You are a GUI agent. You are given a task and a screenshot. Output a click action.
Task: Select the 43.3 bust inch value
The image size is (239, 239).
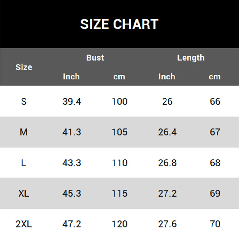point(72,163)
